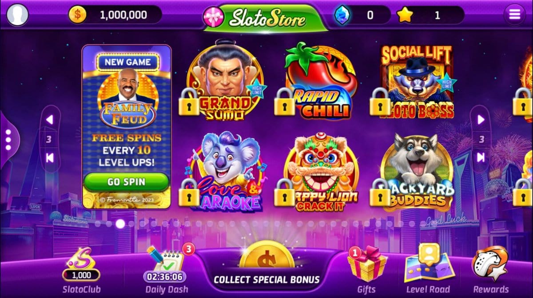Go to next lobby page arrow
533x298 pixels.
pos(480,119)
